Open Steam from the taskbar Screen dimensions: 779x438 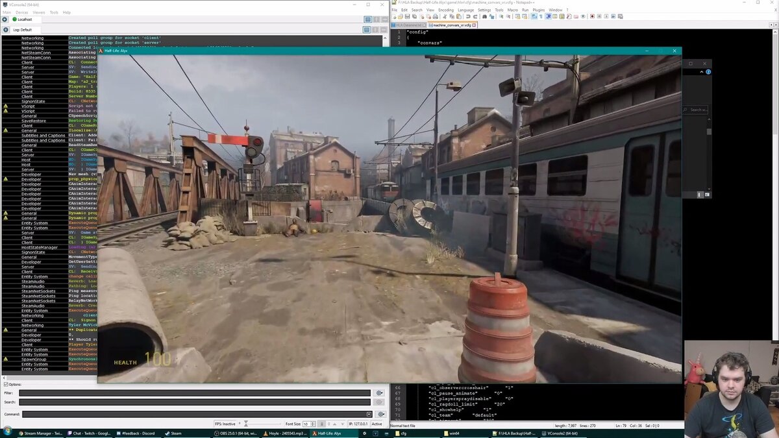click(187, 433)
